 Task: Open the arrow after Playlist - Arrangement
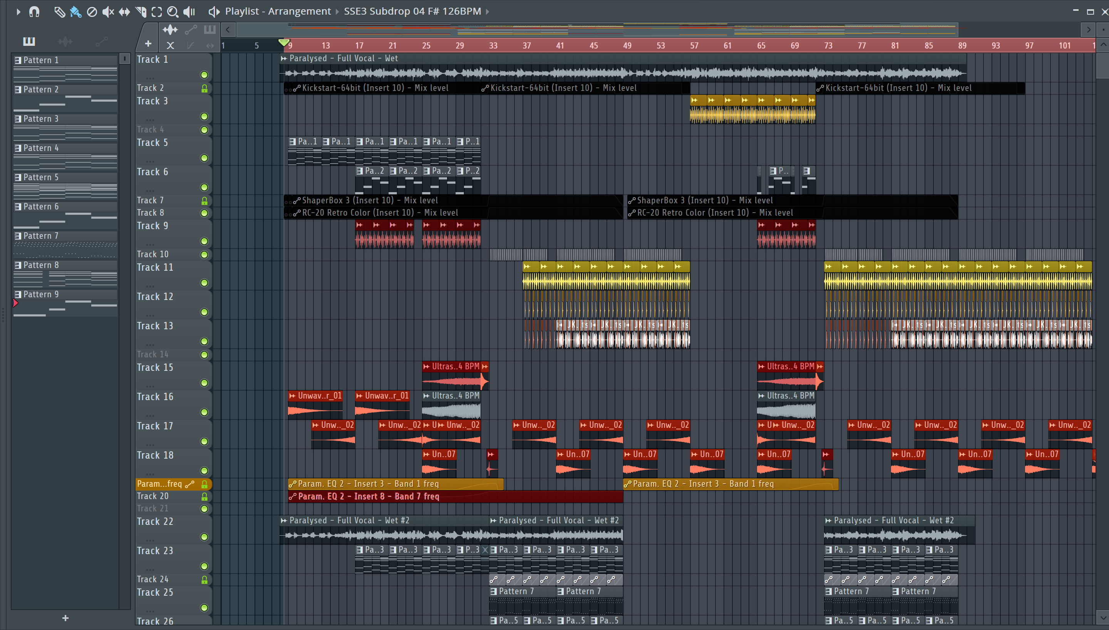pos(337,12)
